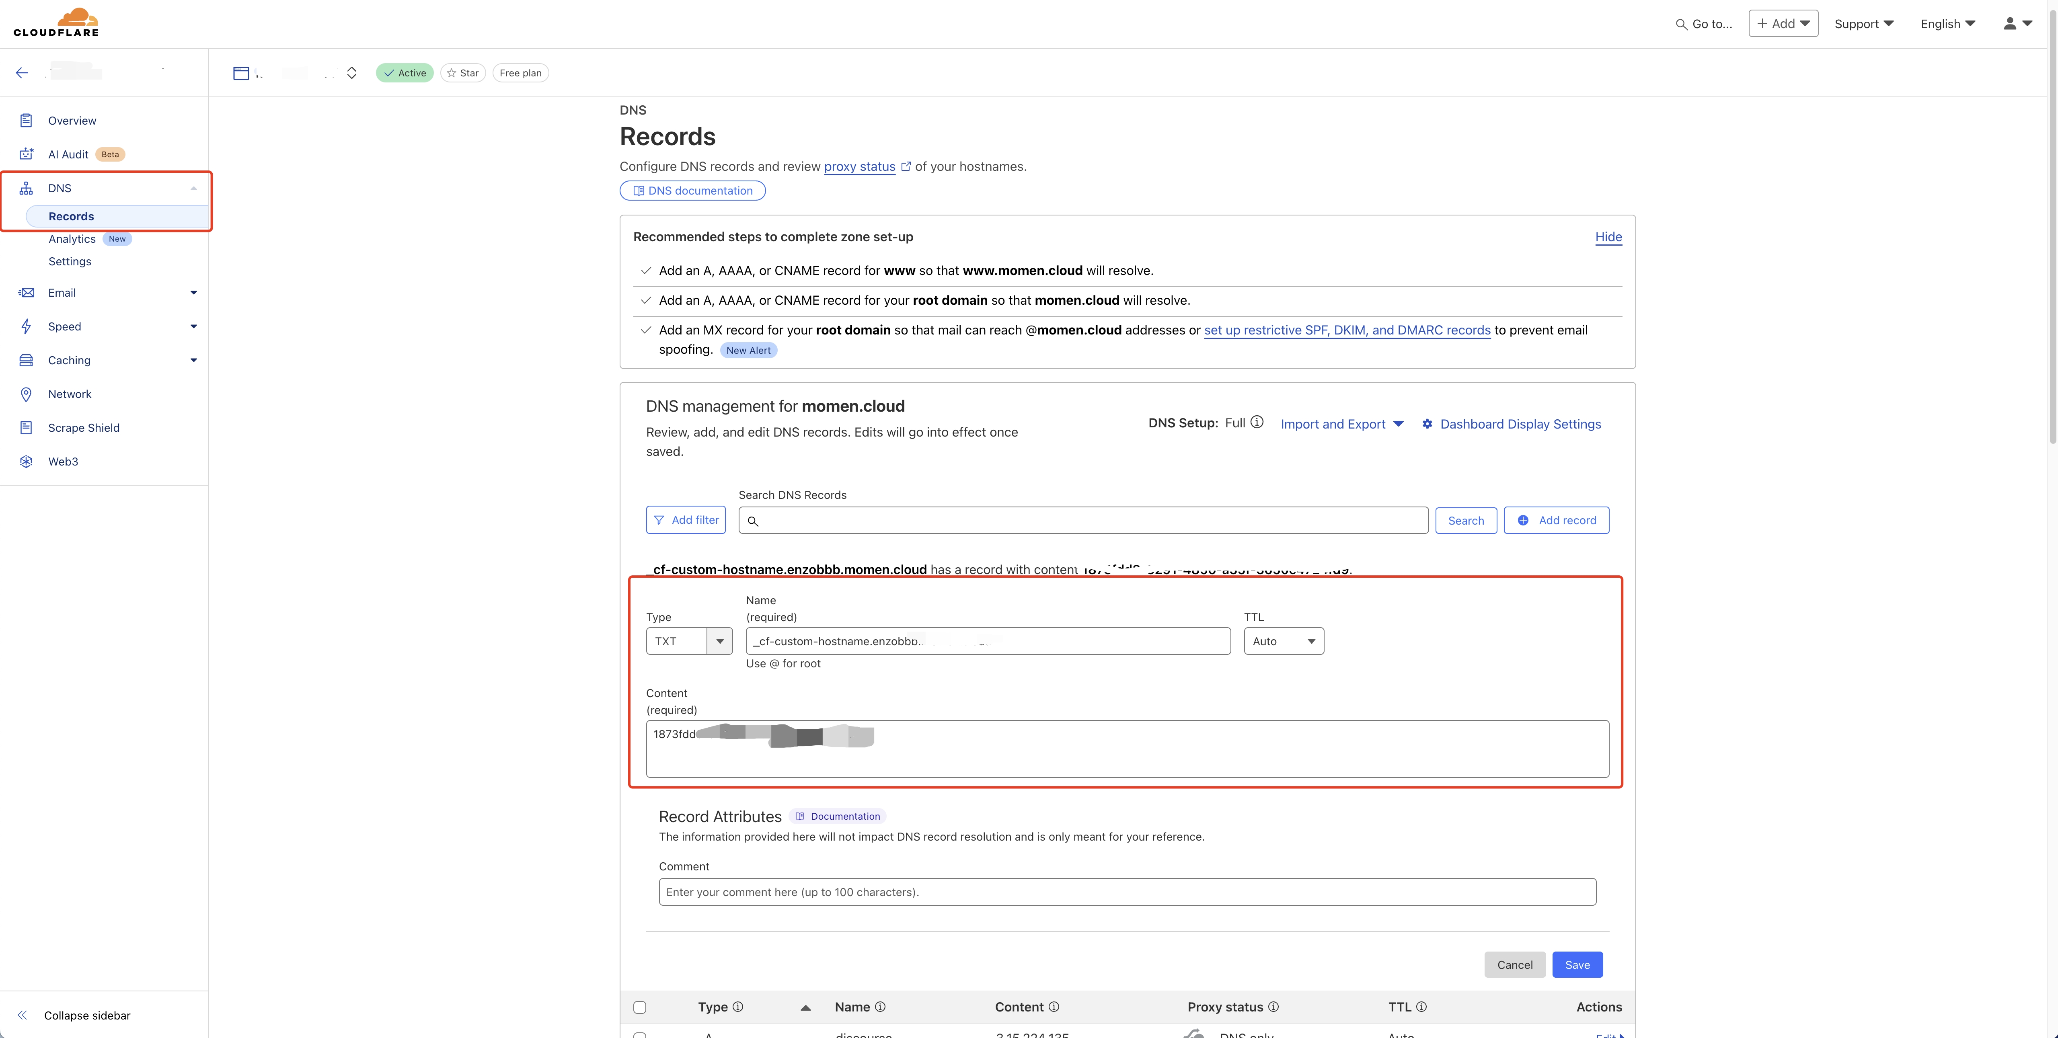2058x1038 pixels.
Task: Click Add record button
Action: [x=1556, y=521]
